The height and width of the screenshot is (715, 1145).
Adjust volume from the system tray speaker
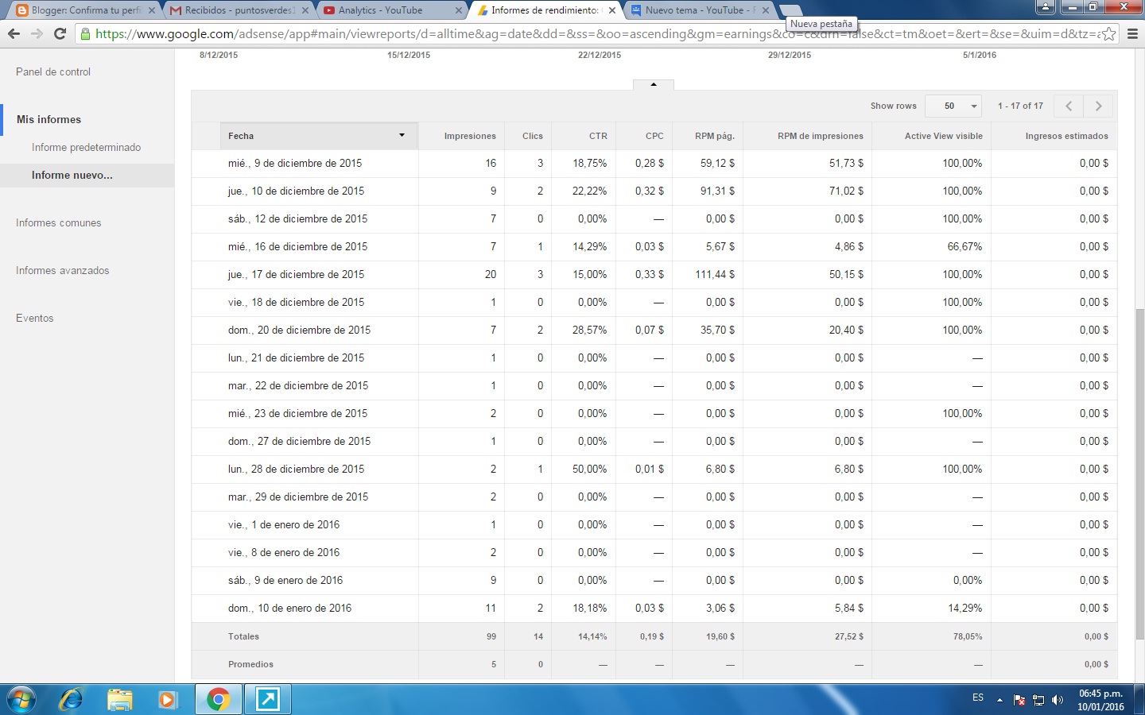pos(1058,700)
